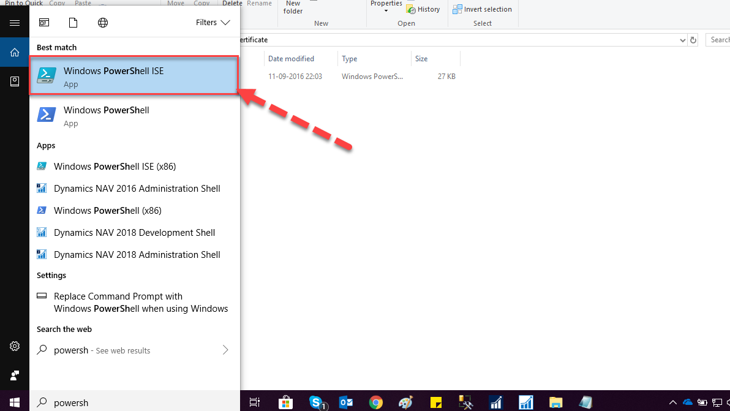Open OneDrive in the system tray
Screen dimensions: 730x411
(x=688, y=402)
